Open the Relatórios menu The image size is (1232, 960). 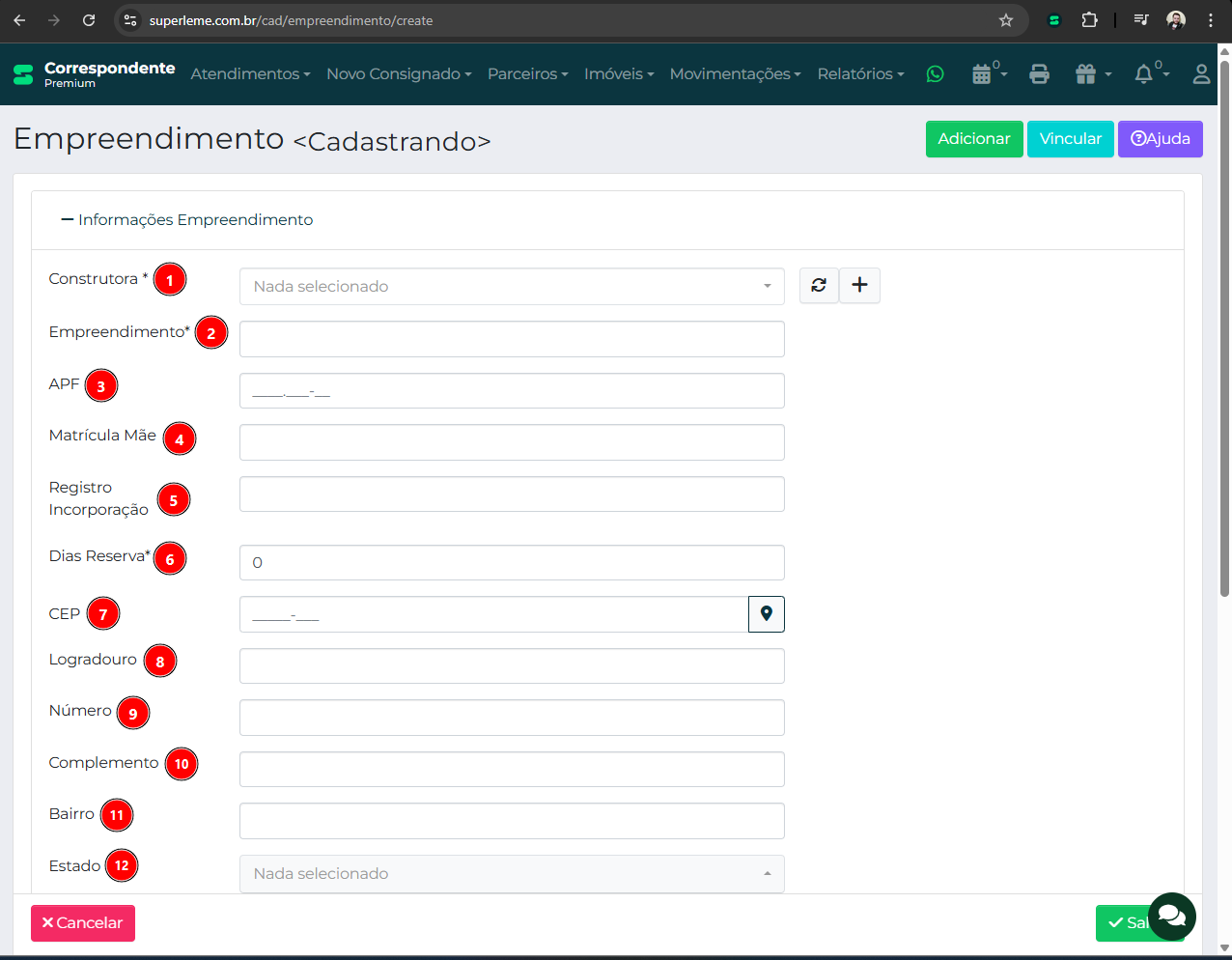pos(860,74)
